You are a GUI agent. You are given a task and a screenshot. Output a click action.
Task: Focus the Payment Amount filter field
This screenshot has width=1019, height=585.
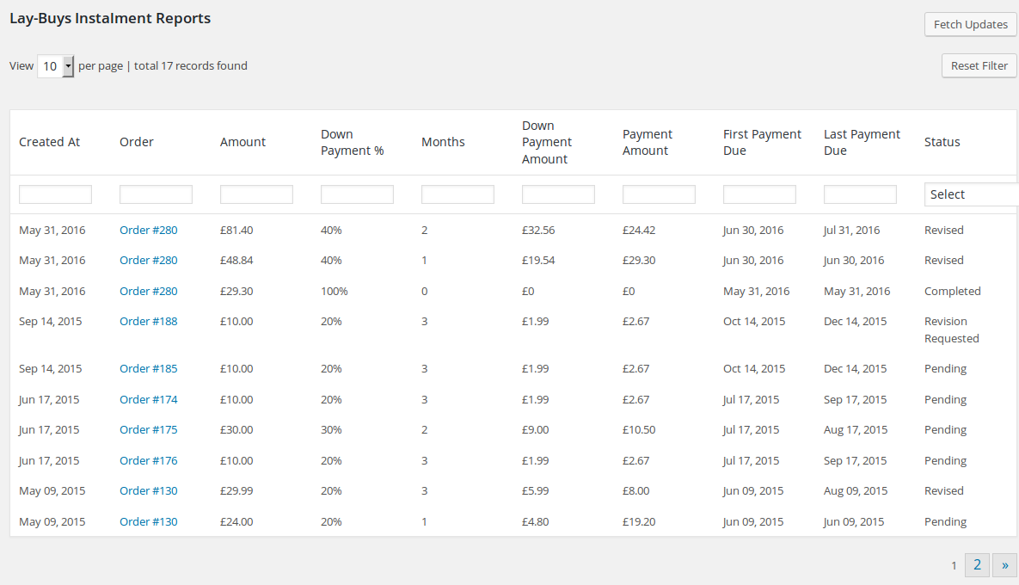click(659, 194)
